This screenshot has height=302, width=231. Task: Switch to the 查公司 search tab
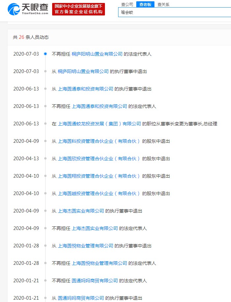click(x=127, y=4)
